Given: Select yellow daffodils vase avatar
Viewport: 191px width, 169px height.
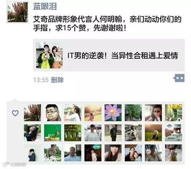Looking at the screenshot, I should (x=174, y=113).
